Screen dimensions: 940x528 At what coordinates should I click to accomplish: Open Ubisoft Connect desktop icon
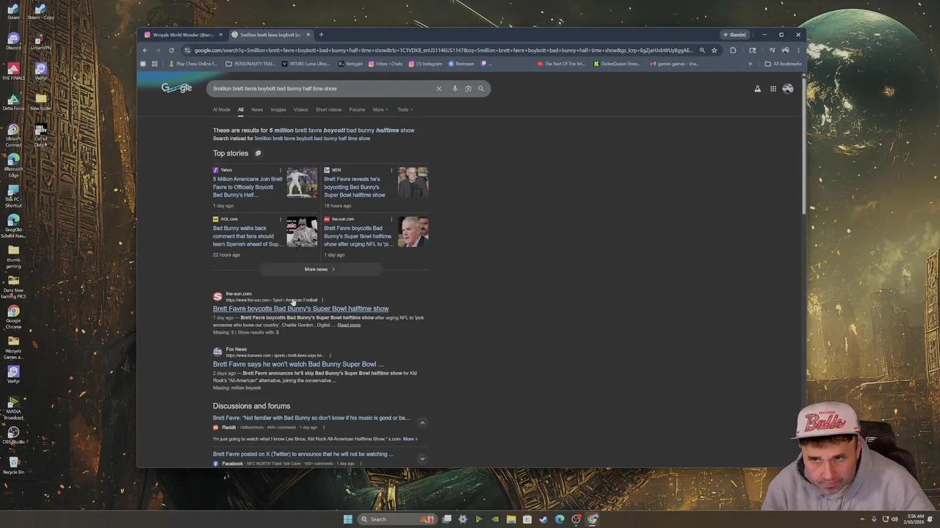pos(13,136)
